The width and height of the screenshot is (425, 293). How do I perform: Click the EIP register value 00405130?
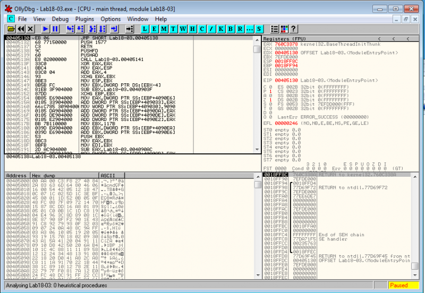pyautogui.click(x=286, y=81)
